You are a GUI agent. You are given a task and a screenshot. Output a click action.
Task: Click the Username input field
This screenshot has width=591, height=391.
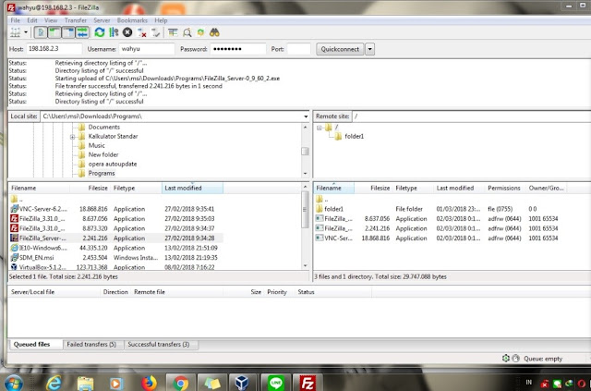tap(147, 49)
